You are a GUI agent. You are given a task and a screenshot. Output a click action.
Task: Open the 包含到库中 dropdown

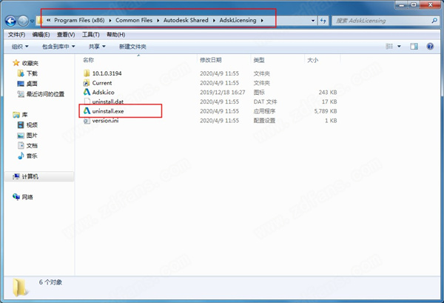click(x=58, y=47)
